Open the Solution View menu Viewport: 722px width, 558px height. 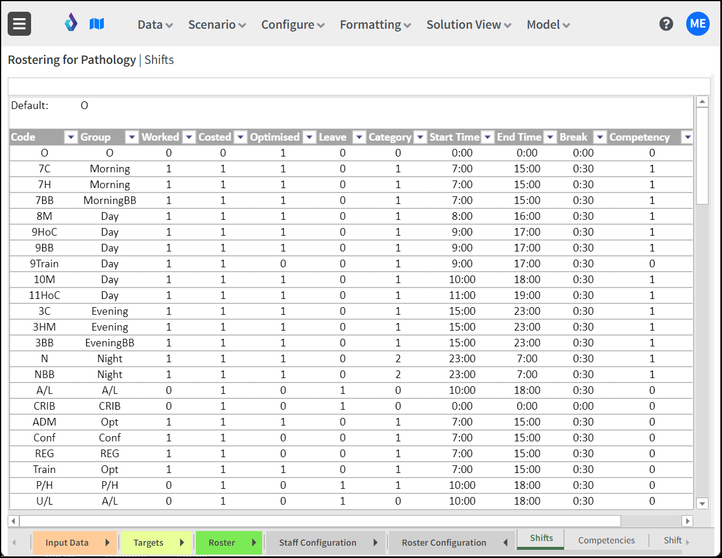pos(469,25)
